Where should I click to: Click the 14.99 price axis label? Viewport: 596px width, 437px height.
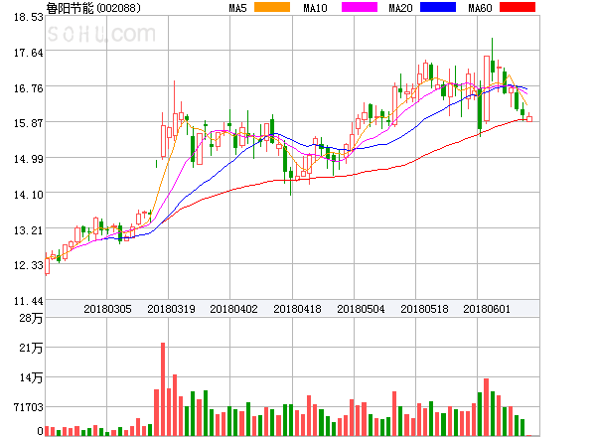click(29, 159)
